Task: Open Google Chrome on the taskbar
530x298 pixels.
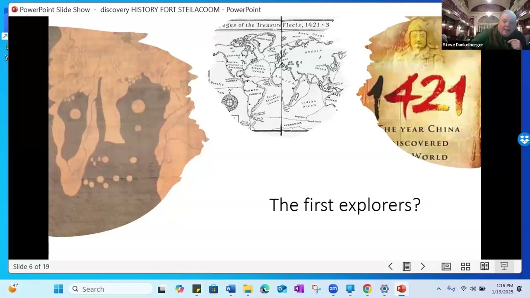Action: (x=367, y=289)
